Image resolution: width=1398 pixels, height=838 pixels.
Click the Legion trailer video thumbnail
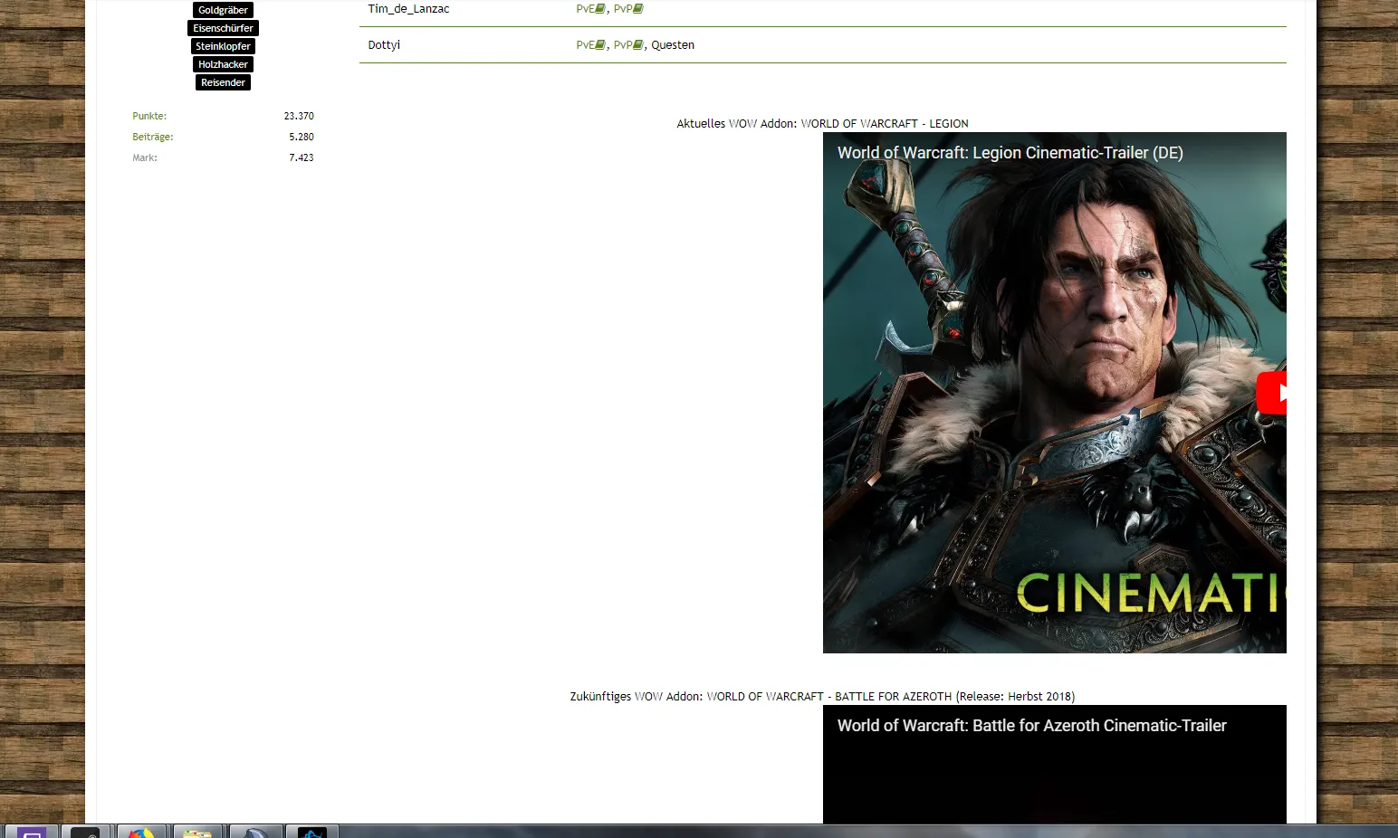pyautogui.click(x=1055, y=393)
